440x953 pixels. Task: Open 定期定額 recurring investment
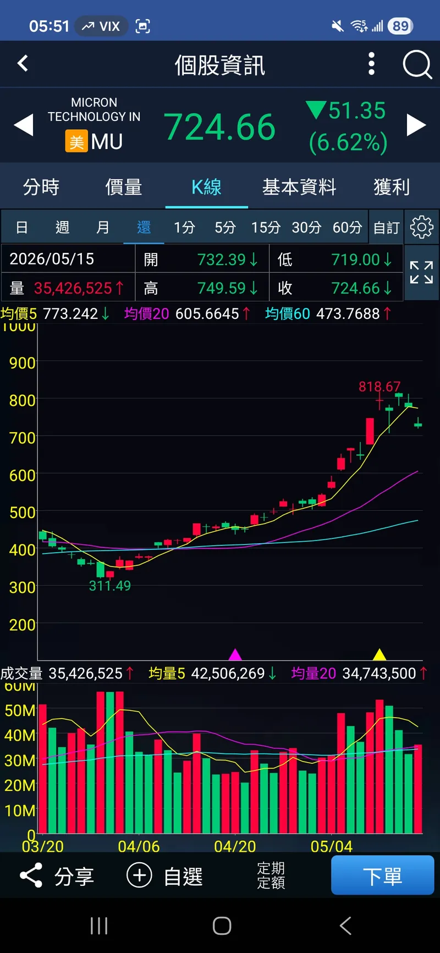coord(271,875)
